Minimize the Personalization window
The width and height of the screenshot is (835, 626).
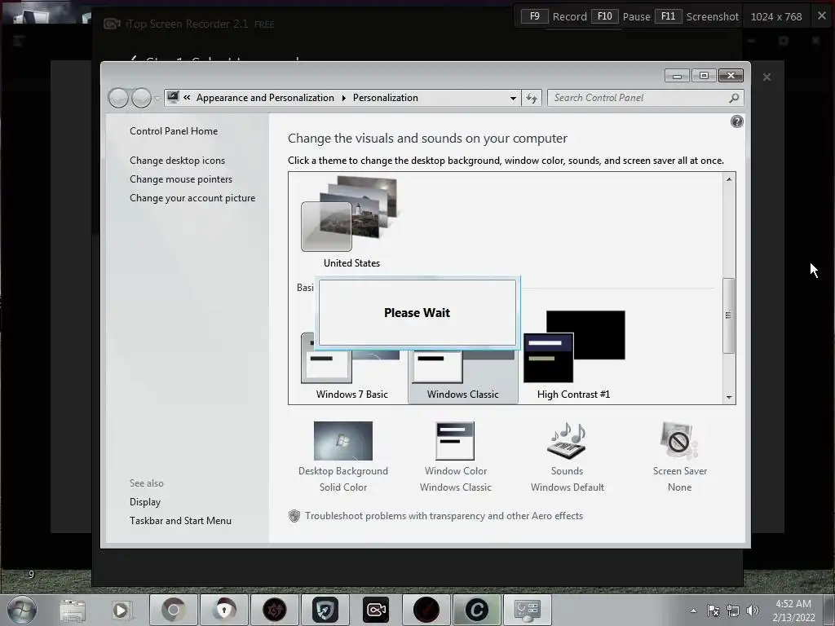[x=677, y=76]
